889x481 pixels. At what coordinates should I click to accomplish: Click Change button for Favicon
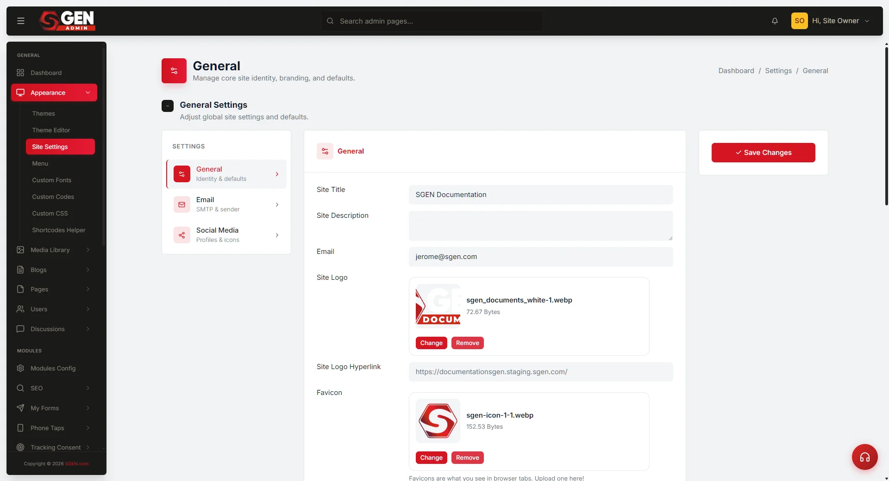pyautogui.click(x=431, y=457)
